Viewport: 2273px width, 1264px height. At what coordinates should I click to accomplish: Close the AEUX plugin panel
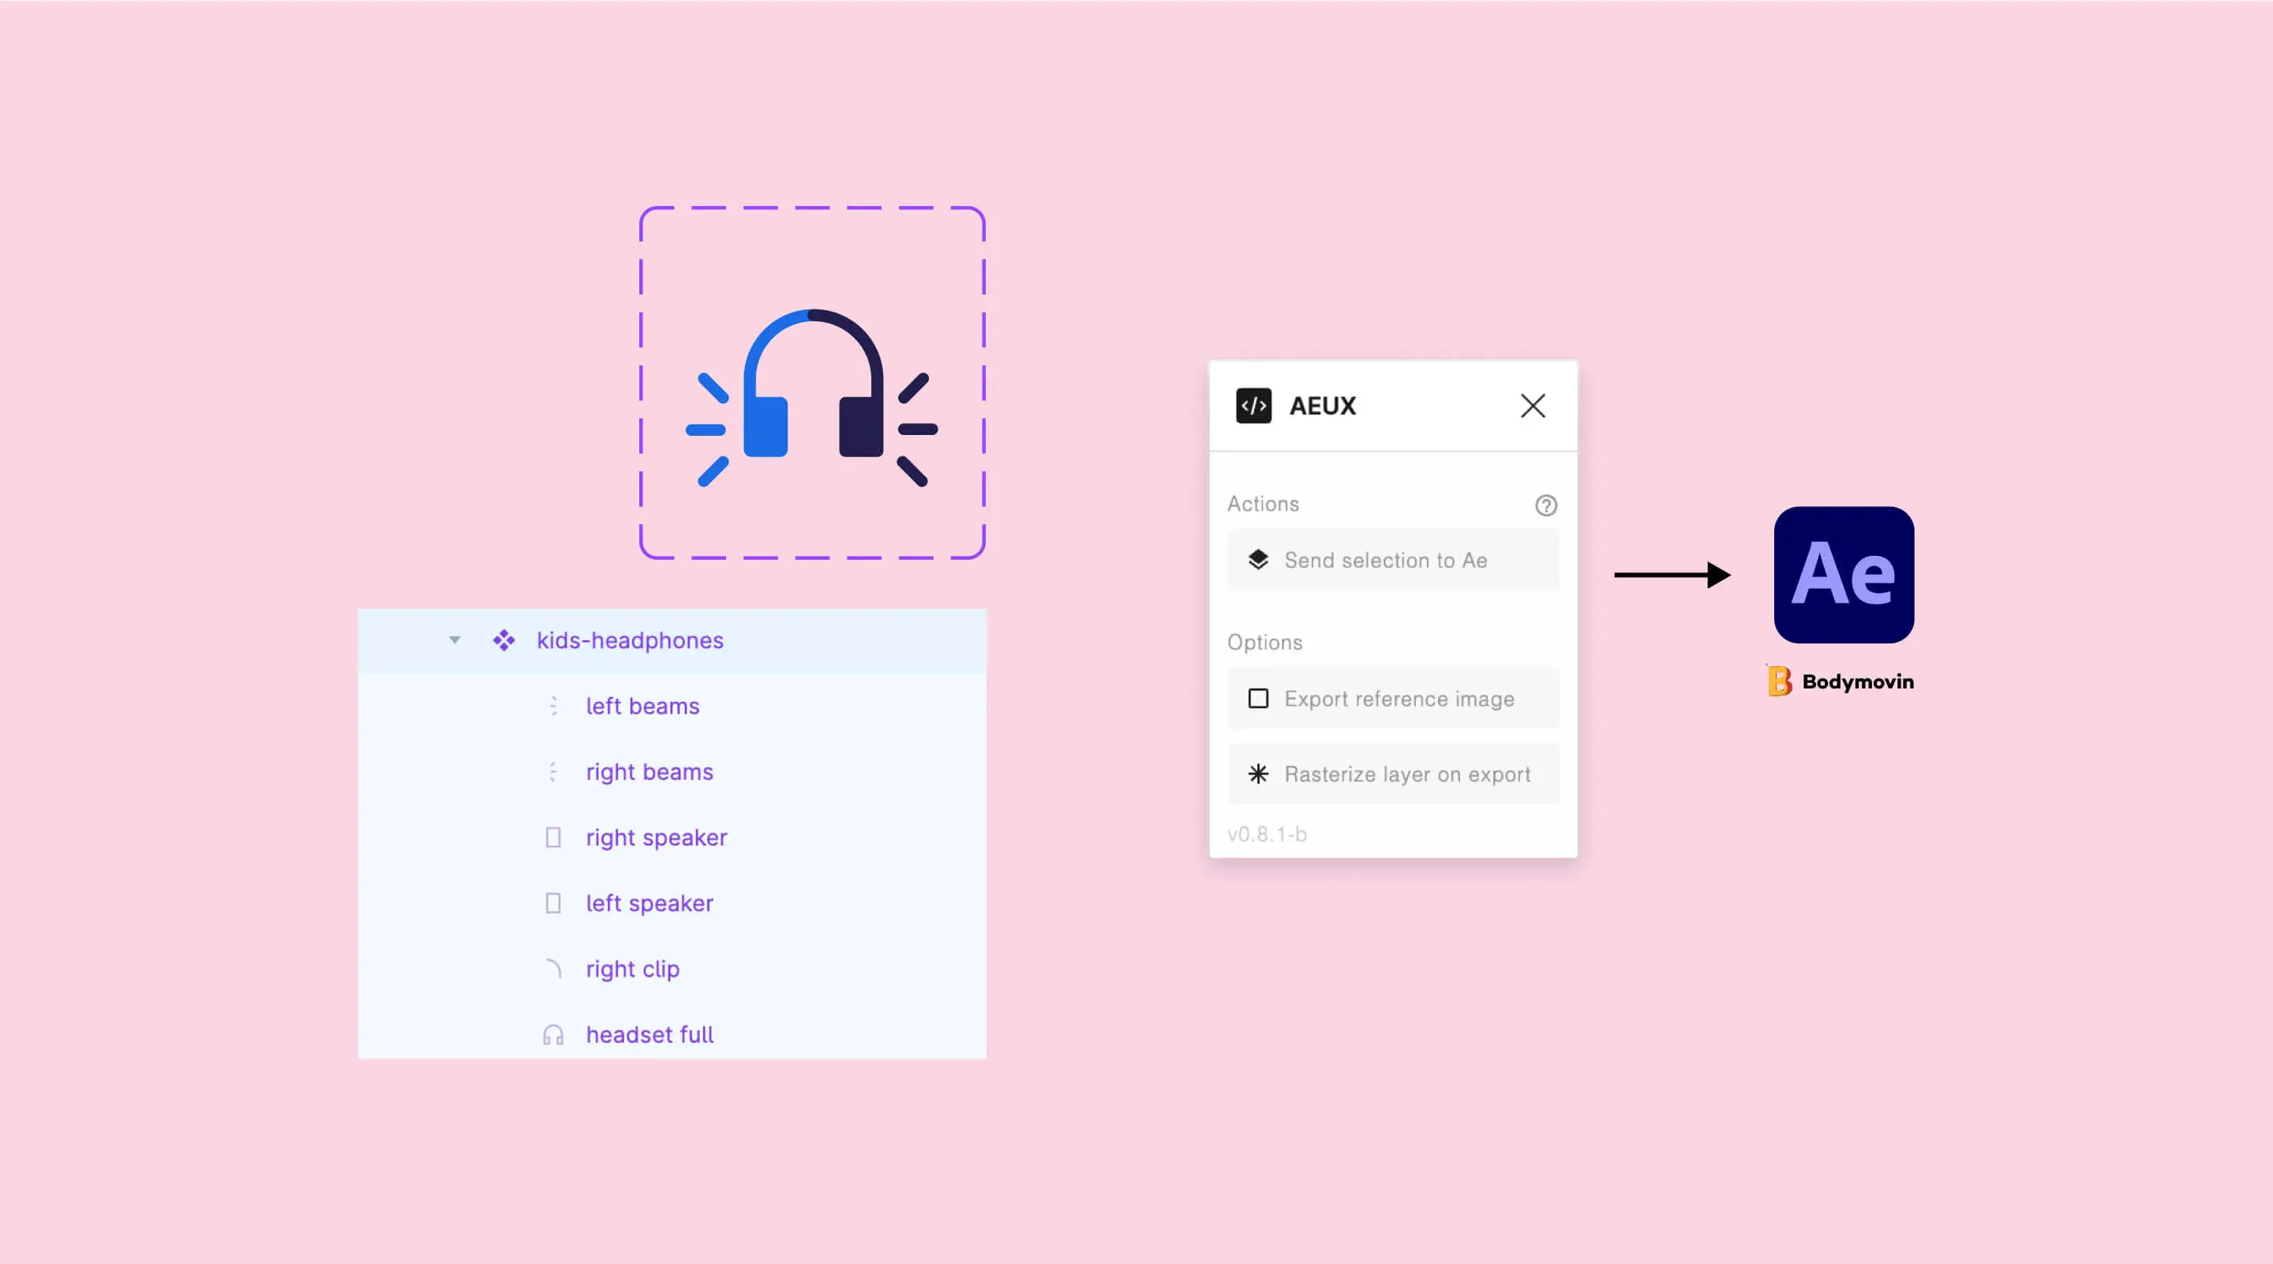[x=1533, y=406]
